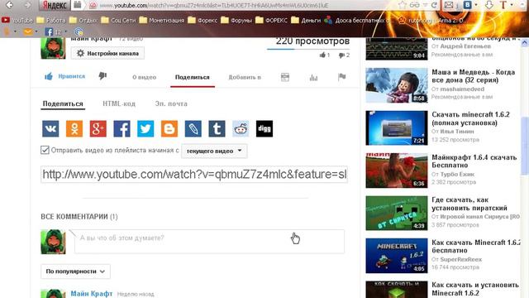The image size is (529, 298).
Task: Share video via VK icon
Action: point(50,129)
